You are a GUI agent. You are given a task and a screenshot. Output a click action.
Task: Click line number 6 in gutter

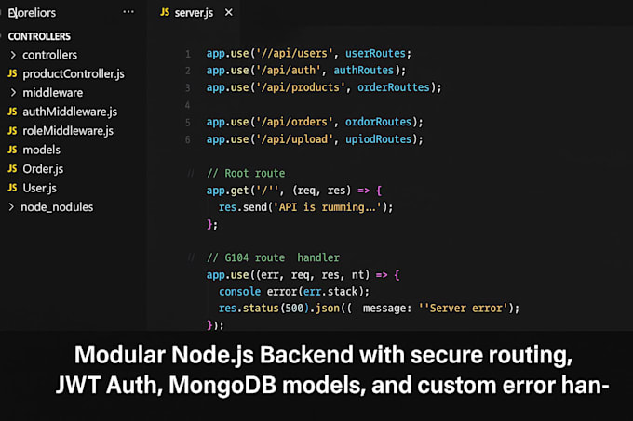[188, 139]
